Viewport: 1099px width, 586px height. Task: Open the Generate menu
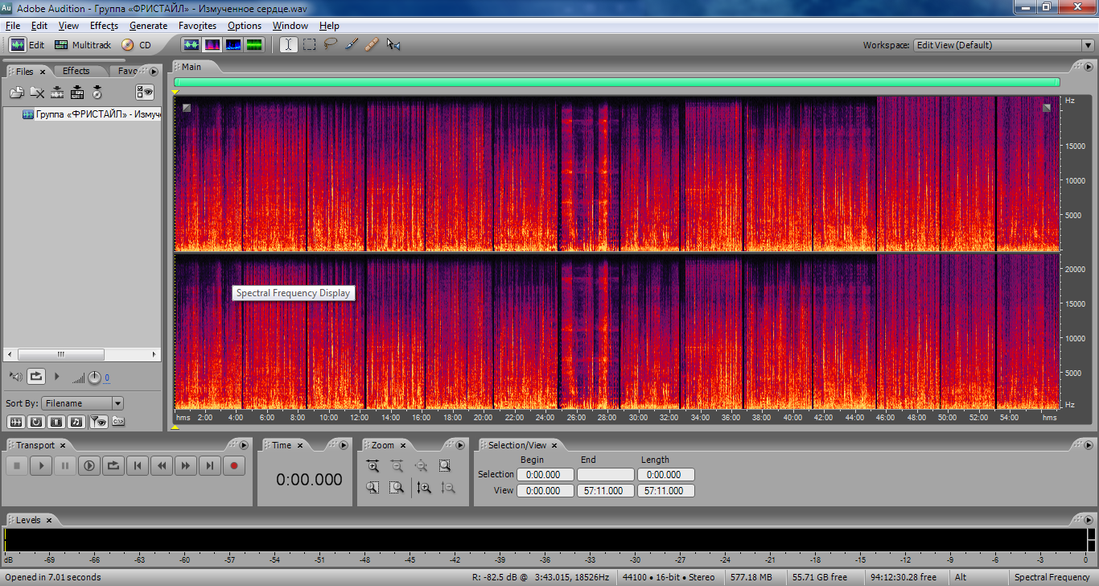pyautogui.click(x=149, y=26)
